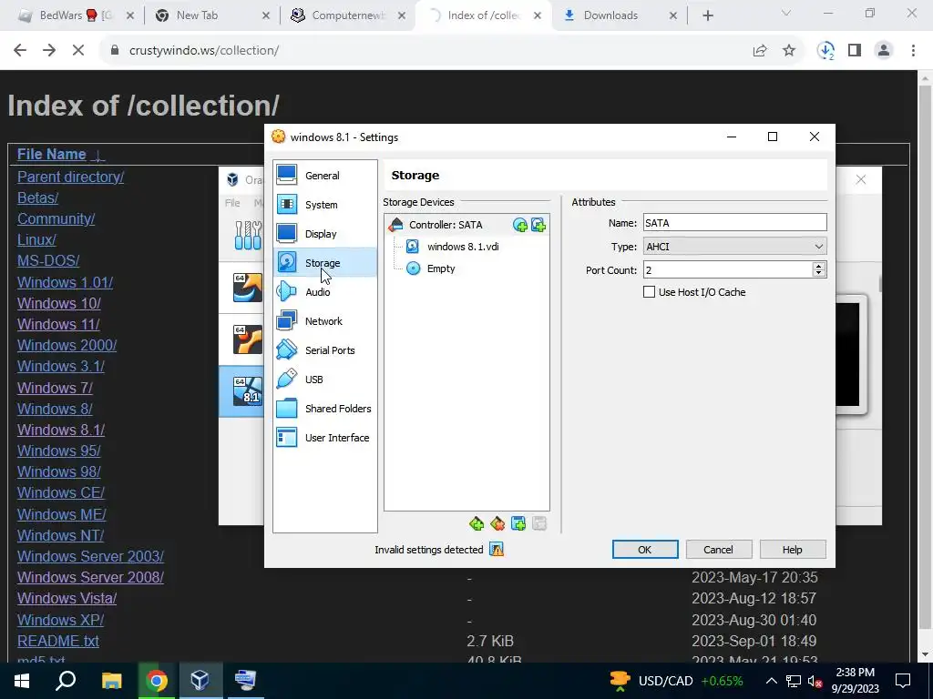Open the controller Type dropdown
The width and height of the screenshot is (933, 699).
tap(735, 246)
